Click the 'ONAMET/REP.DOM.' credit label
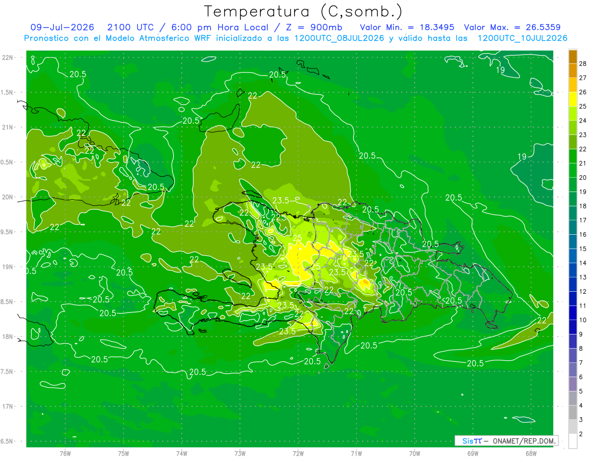This screenshot has height=460, width=596. (x=524, y=441)
